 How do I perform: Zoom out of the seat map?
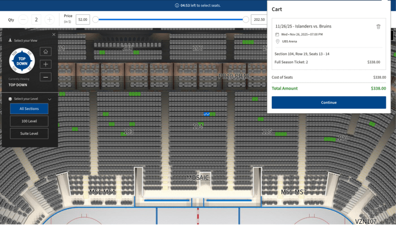[46, 77]
